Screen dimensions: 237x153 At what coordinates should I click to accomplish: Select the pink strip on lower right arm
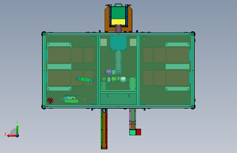point(130,119)
